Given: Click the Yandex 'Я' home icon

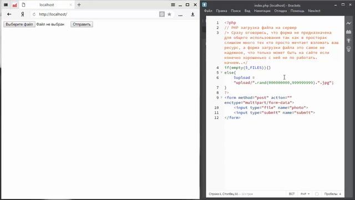Looking at the screenshot, I should 22,14.
